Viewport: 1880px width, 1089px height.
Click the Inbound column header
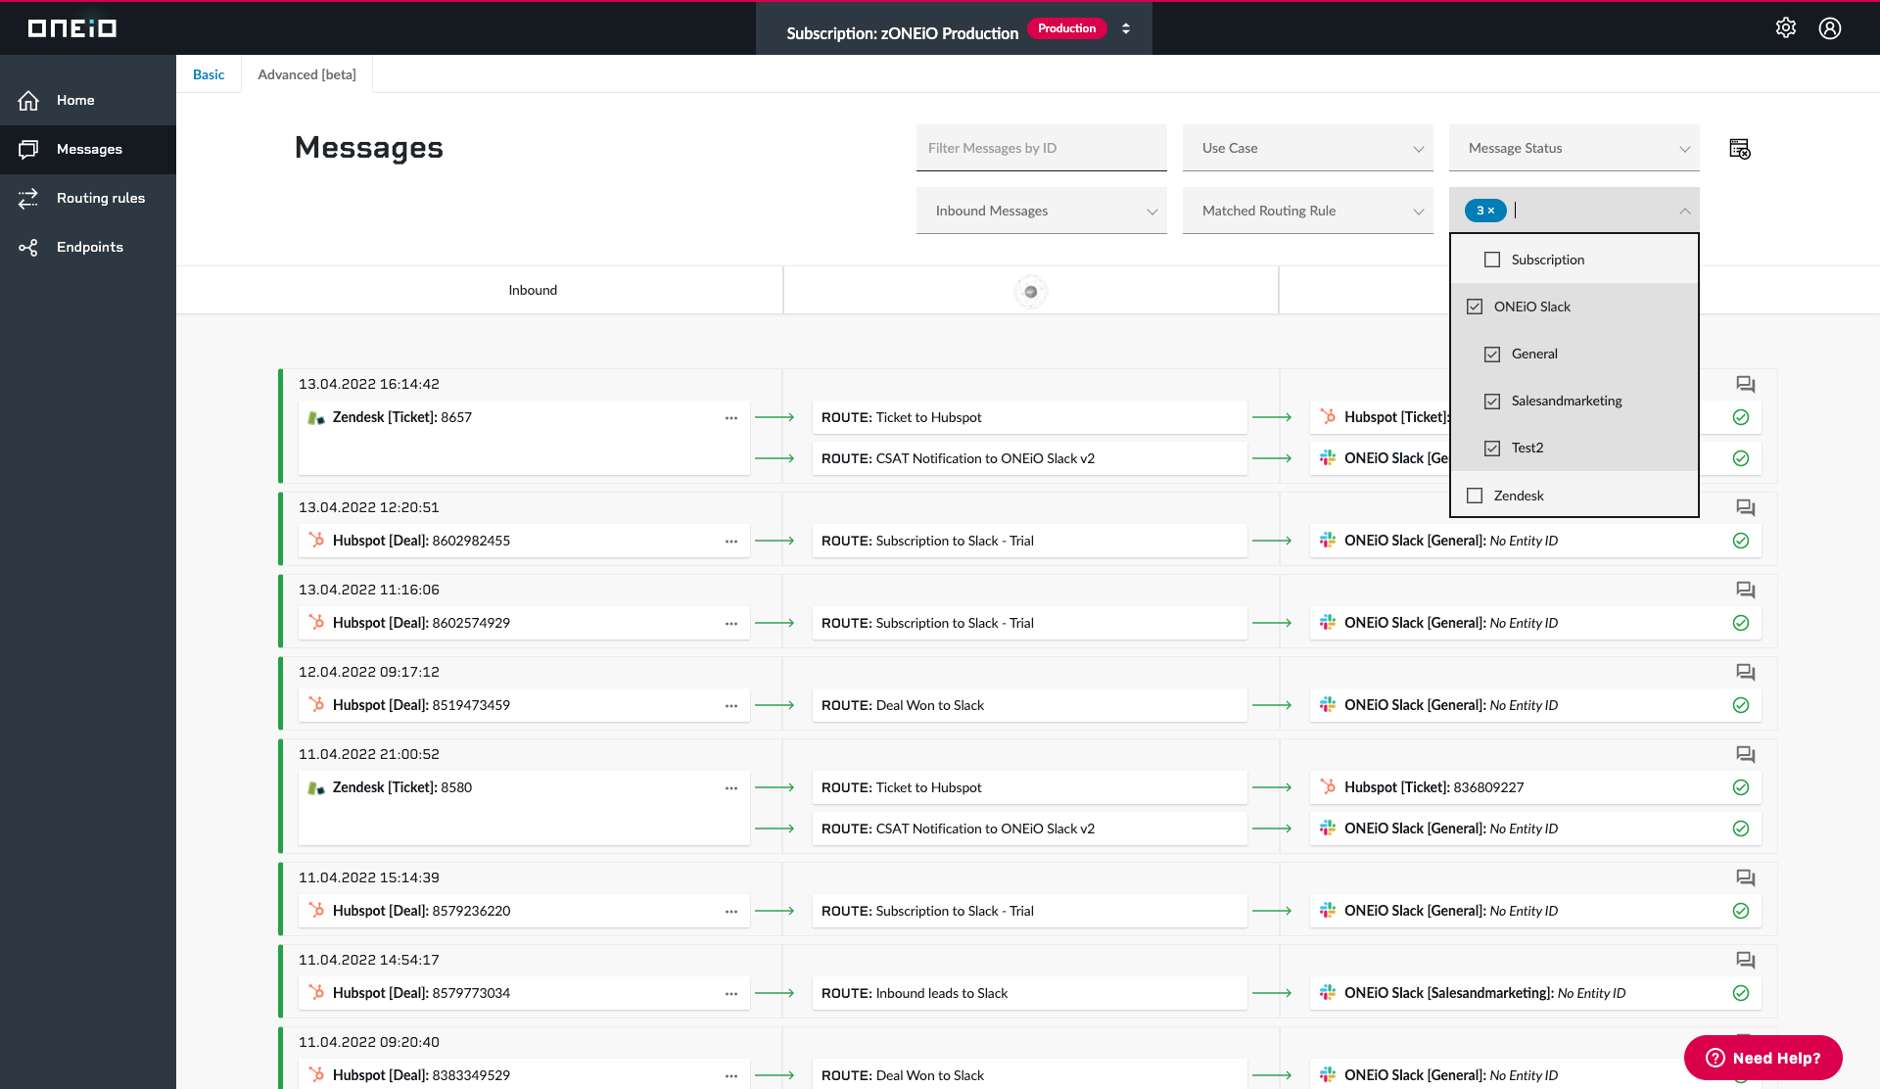(x=533, y=290)
